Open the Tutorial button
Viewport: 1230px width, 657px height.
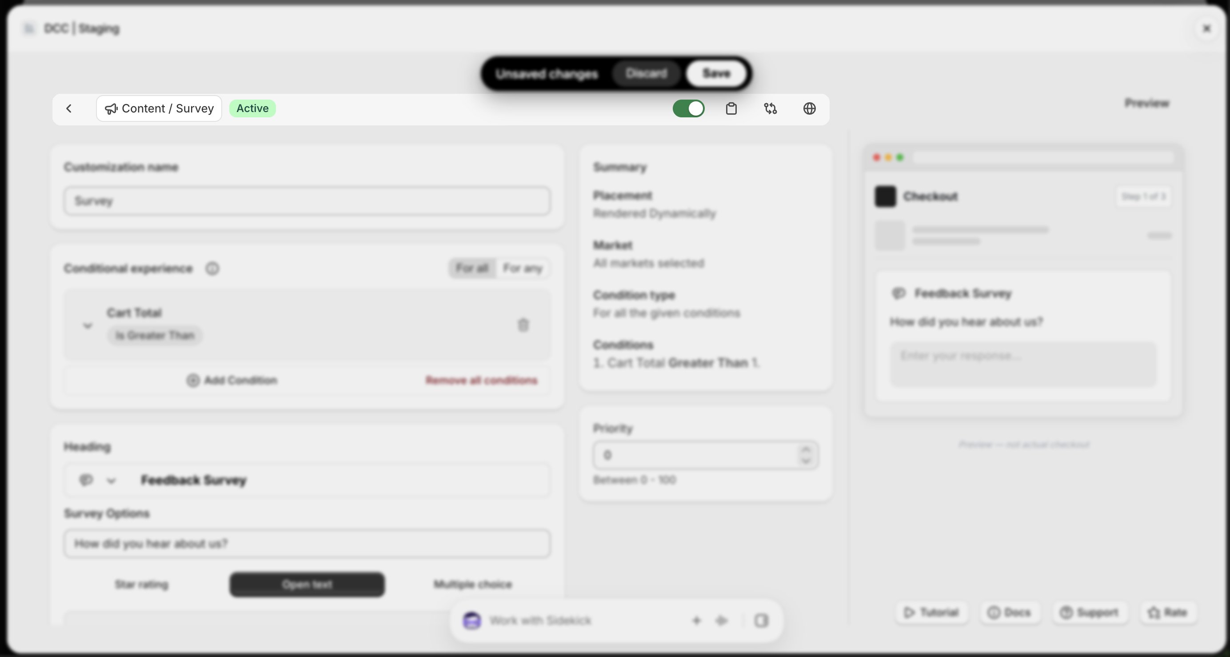click(x=931, y=613)
